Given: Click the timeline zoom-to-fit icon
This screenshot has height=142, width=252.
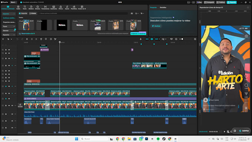Looking at the screenshot, I should 195,39.
